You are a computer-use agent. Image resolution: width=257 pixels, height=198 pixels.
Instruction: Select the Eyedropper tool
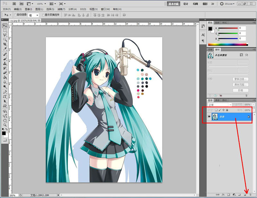click(5, 49)
